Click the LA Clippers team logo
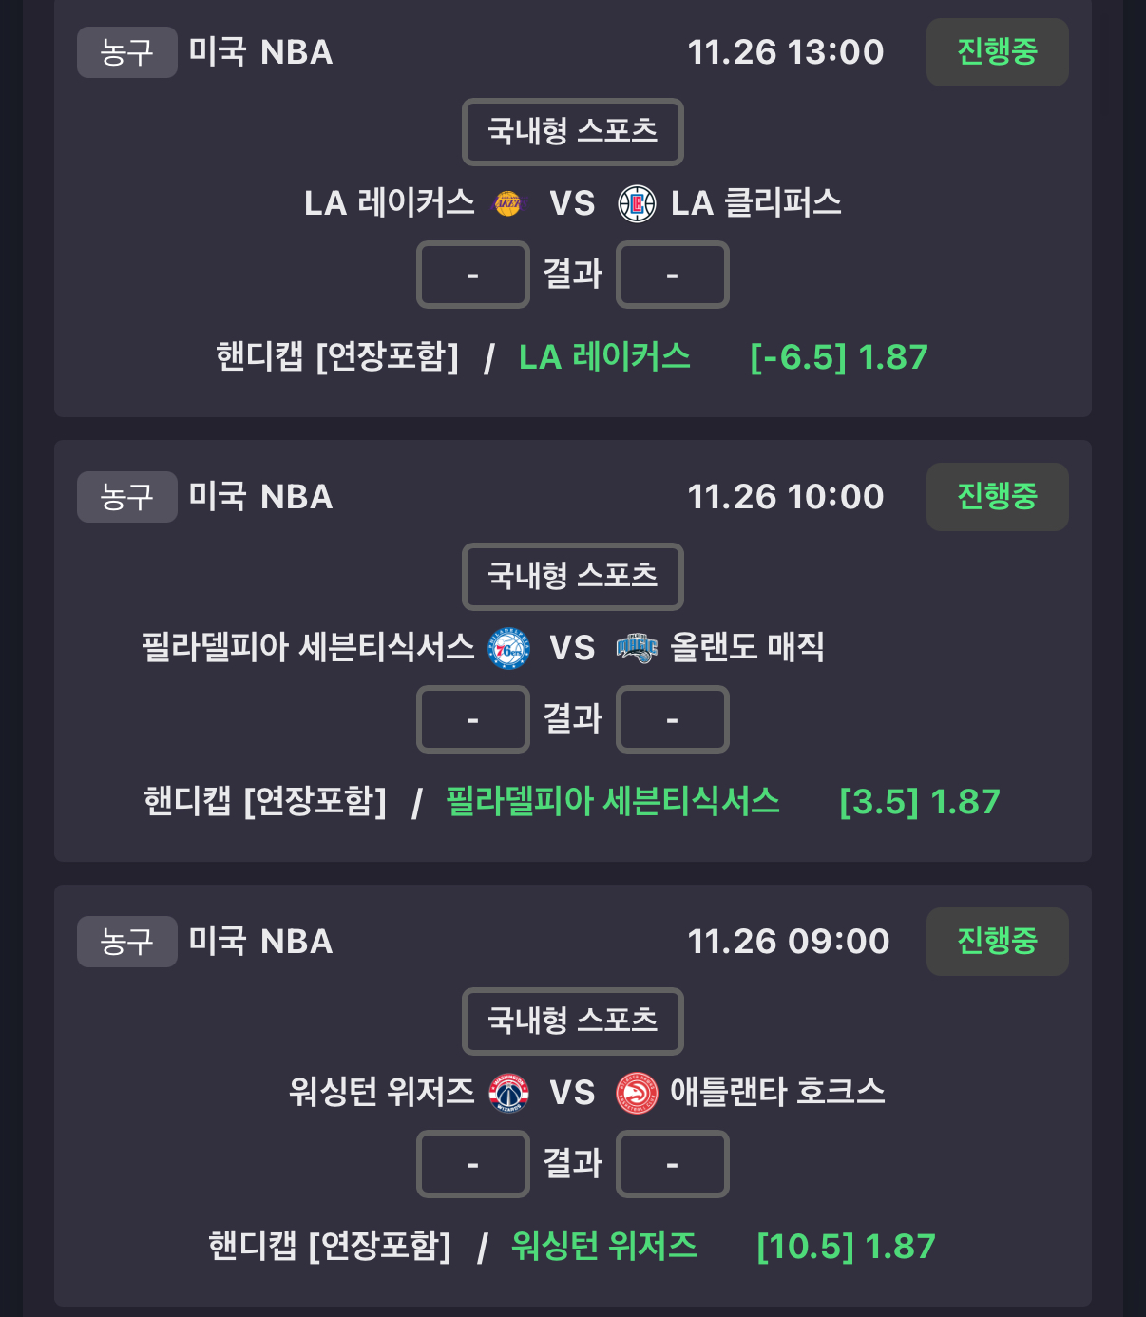This screenshot has height=1317, width=1146. pyautogui.click(x=637, y=203)
